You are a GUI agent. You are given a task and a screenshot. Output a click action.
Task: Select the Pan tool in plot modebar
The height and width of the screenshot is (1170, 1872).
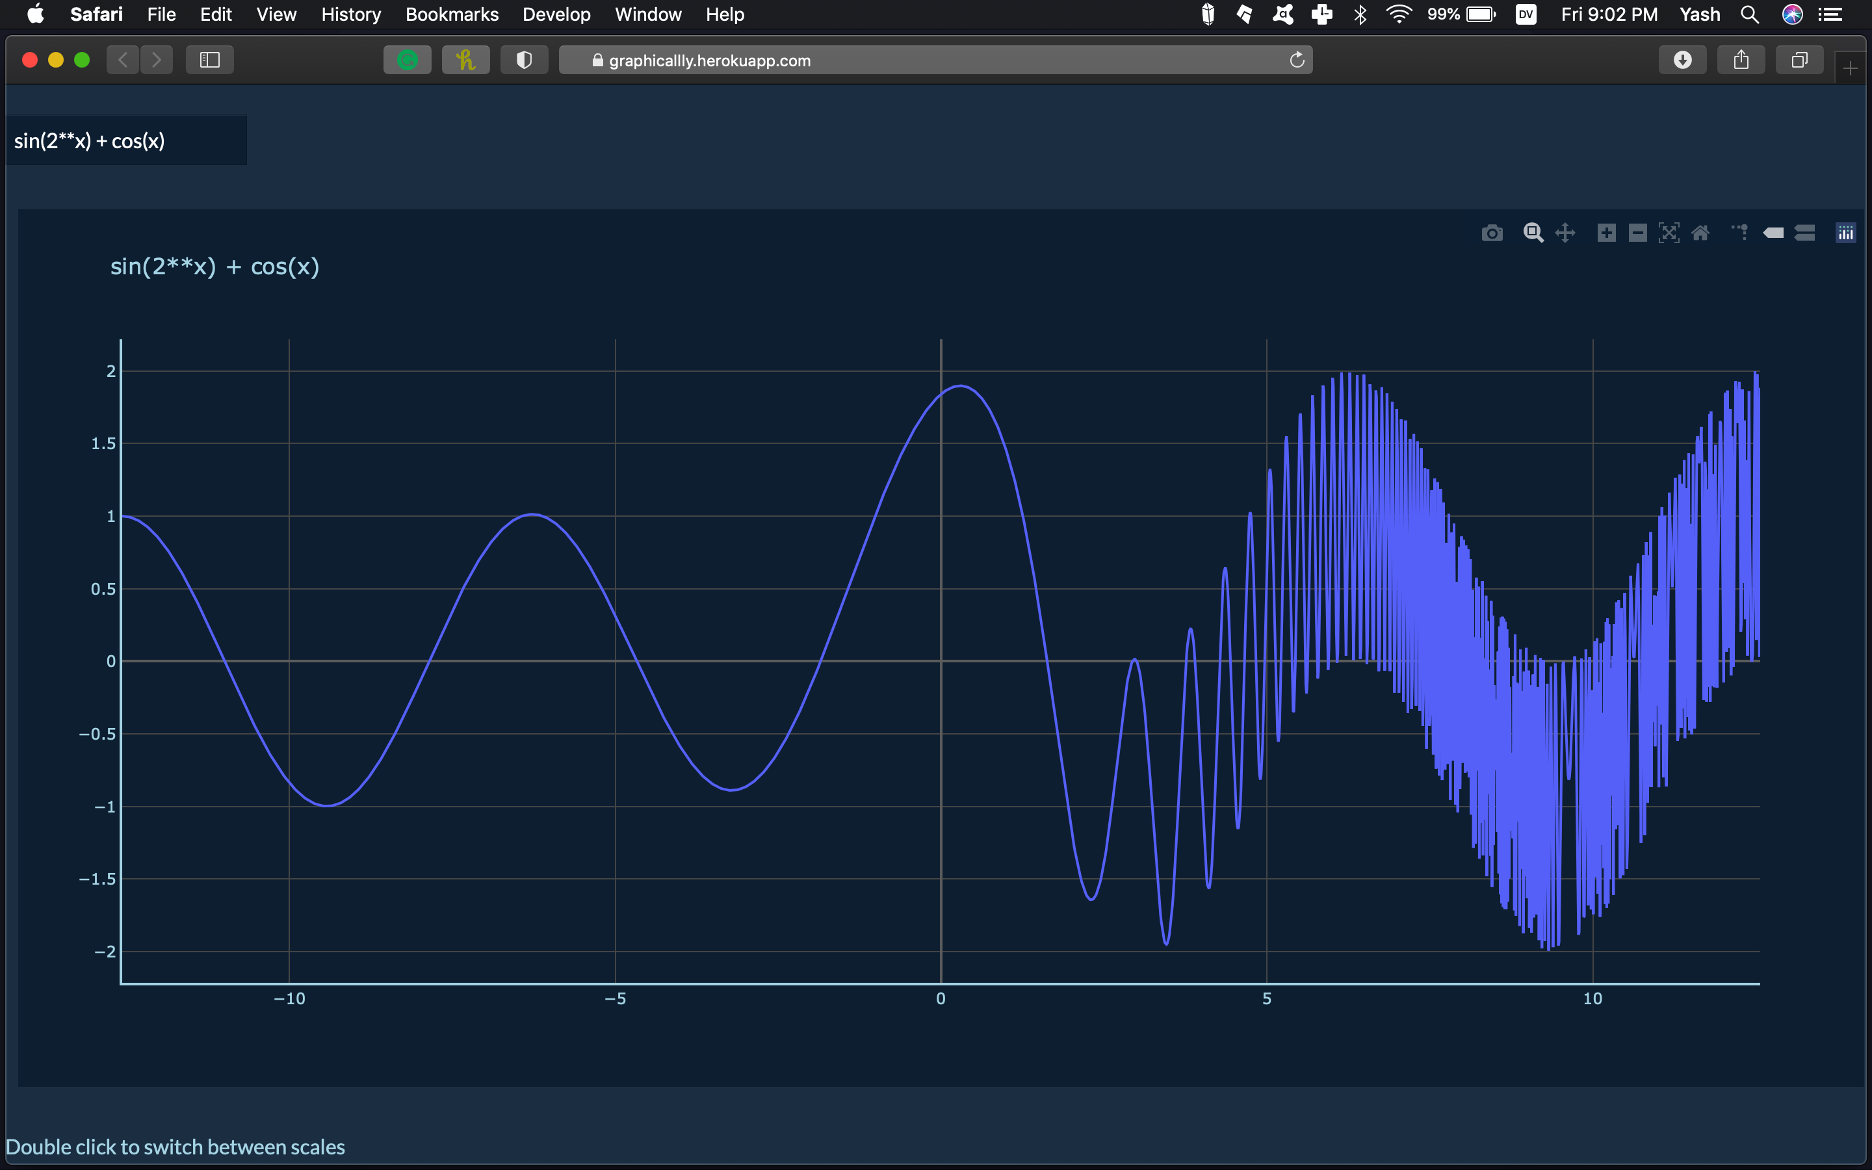pos(1565,233)
